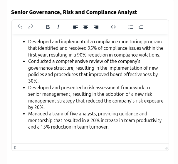Click the Senior Governance, Risk and Compliance Analyst heading

[74, 12]
